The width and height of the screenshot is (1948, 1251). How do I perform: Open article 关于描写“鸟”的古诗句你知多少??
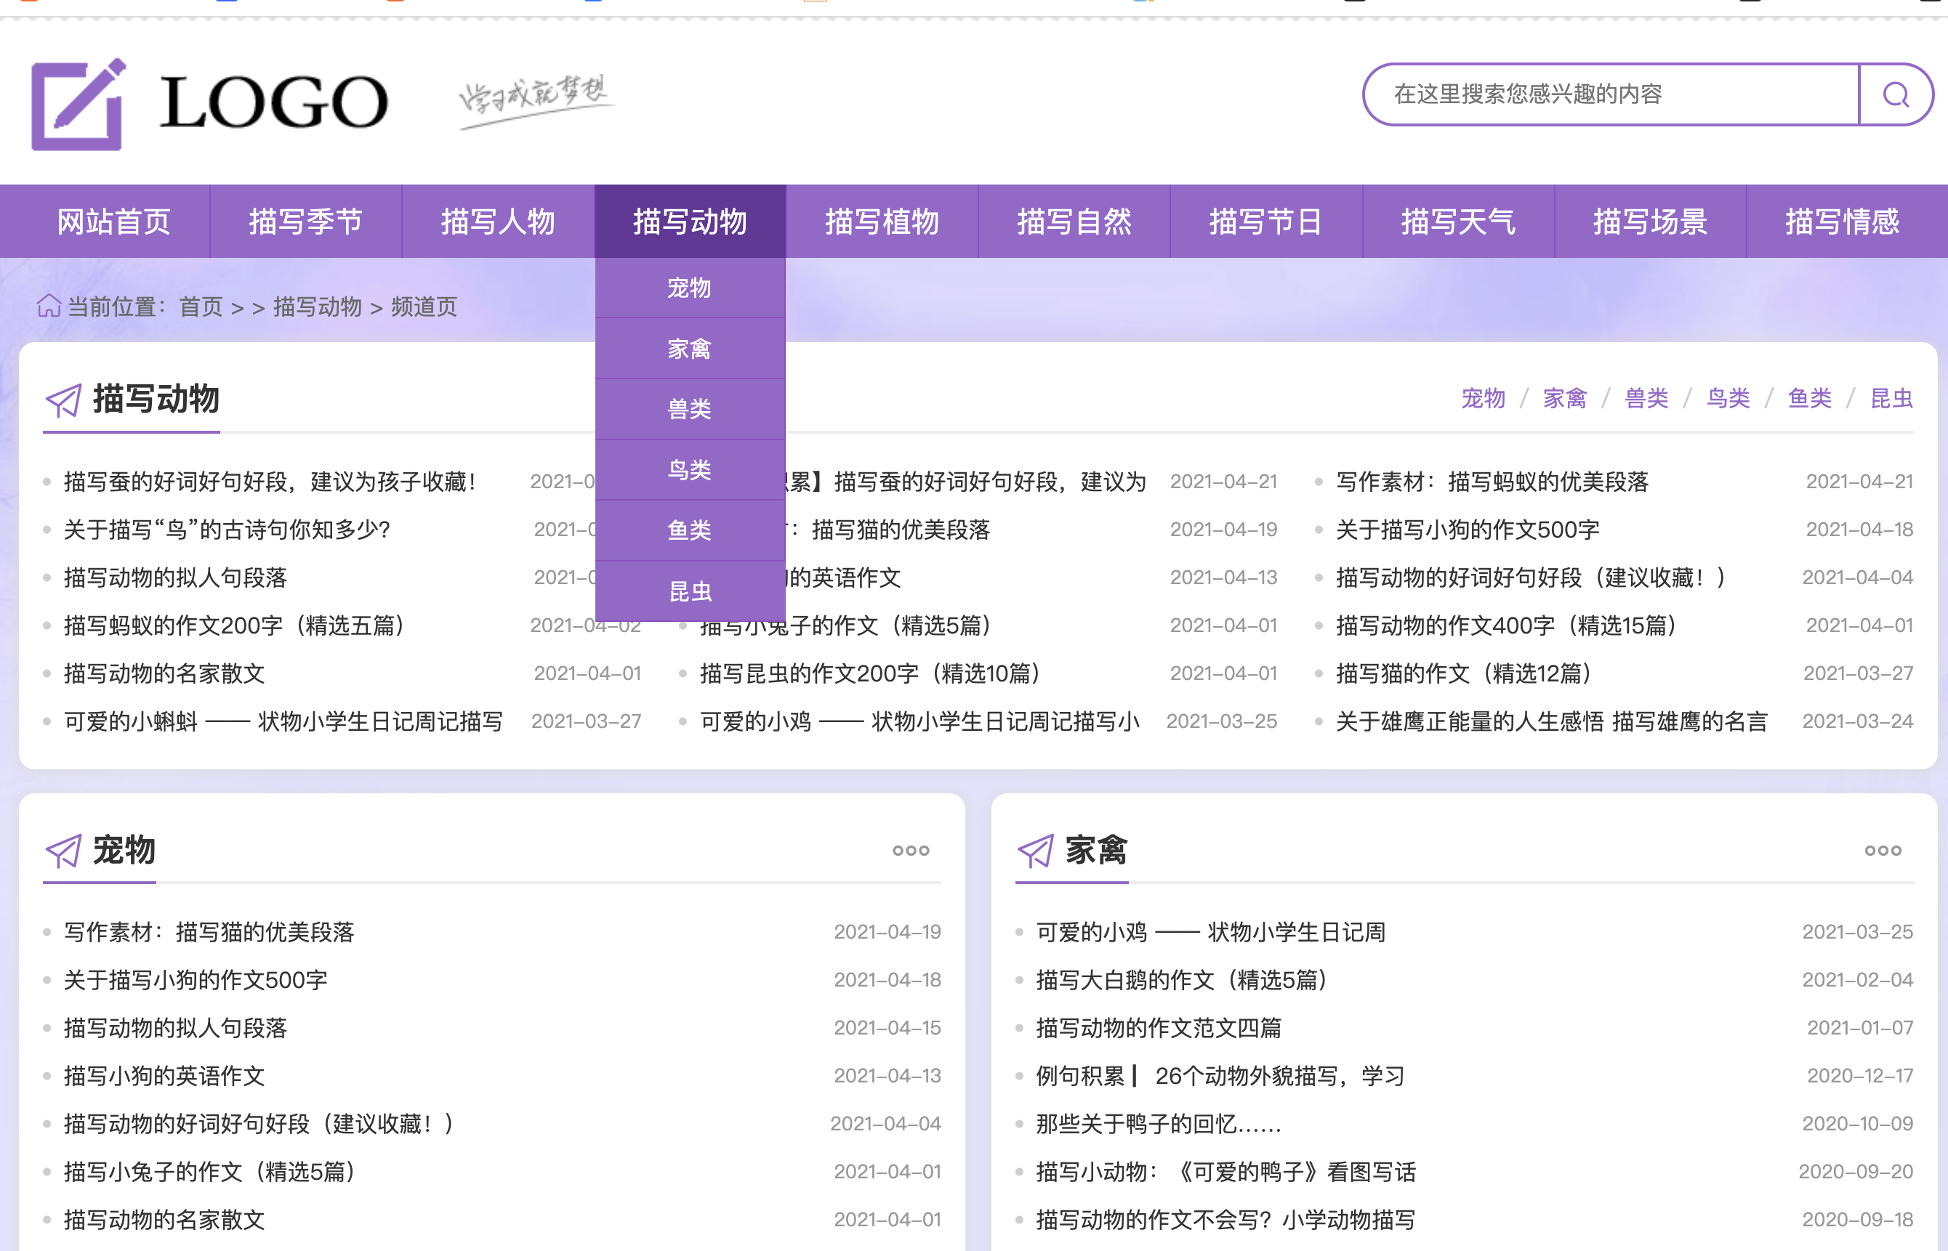(228, 530)
